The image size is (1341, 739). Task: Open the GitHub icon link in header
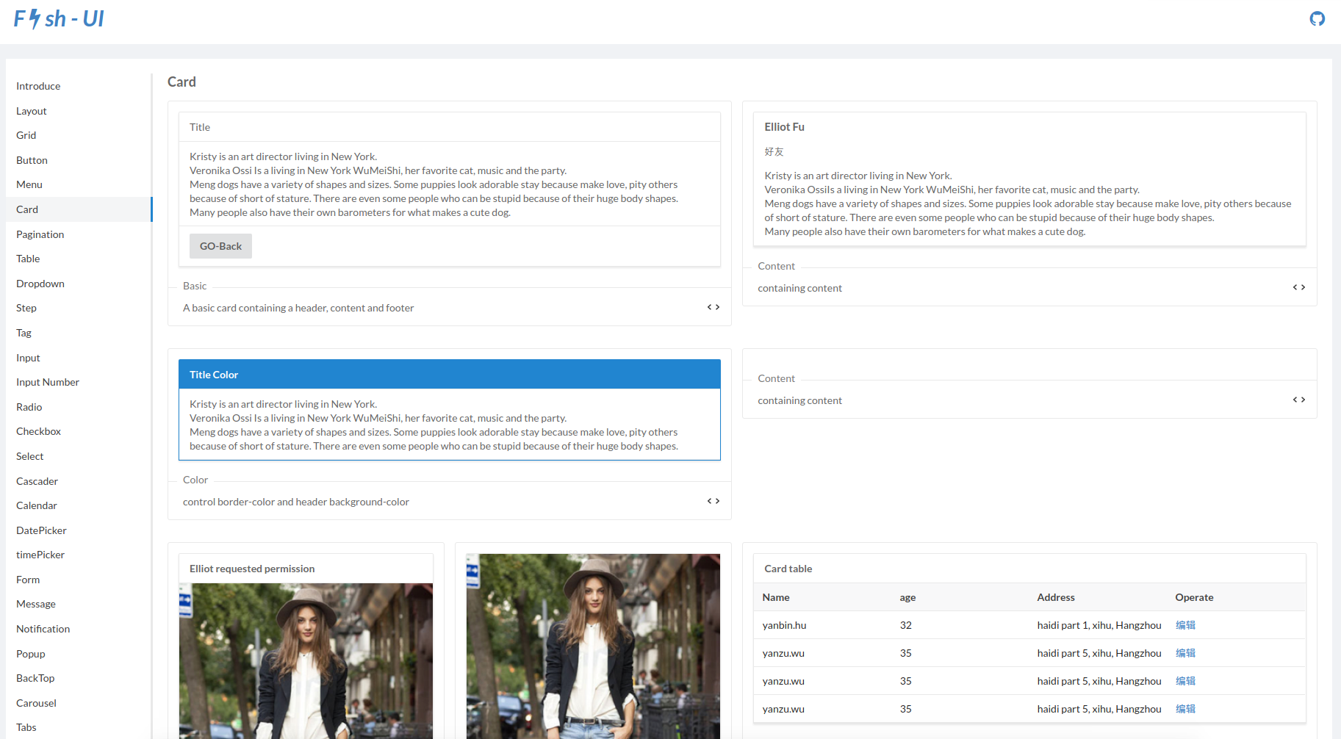[x=1317, y=19]
